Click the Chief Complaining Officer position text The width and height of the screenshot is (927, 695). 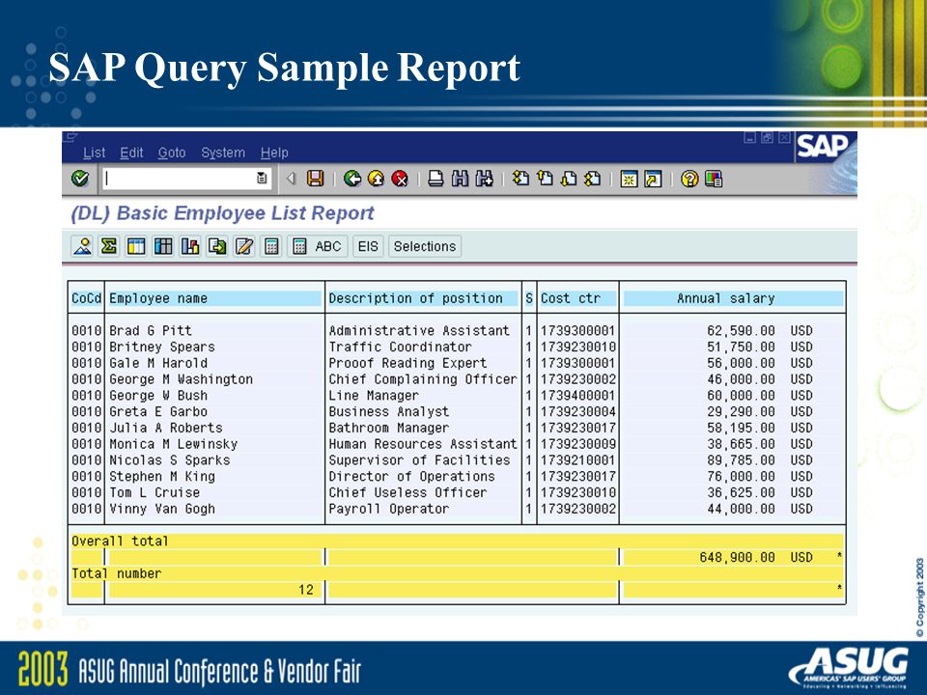423,379
